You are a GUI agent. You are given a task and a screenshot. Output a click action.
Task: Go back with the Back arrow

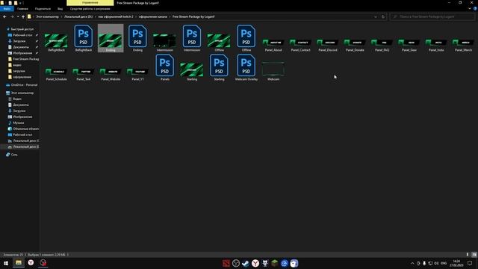pos(4,16)
